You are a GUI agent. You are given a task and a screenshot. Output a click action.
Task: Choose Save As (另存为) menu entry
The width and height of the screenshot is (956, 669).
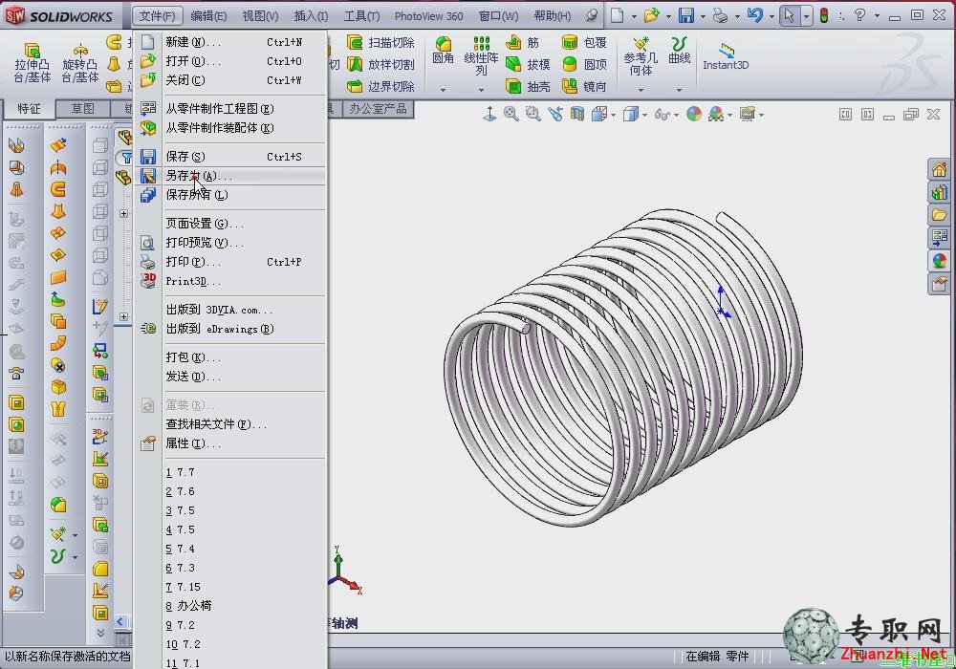coord(231,176)
